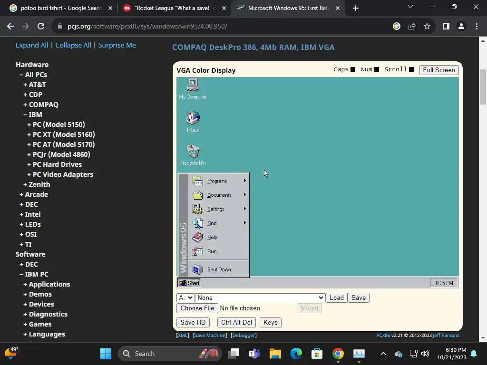Go back in browser history

(x=10, y=27)
